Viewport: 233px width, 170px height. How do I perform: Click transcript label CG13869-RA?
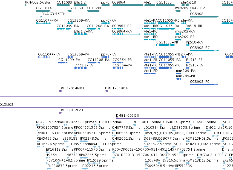tap(79, 20)
